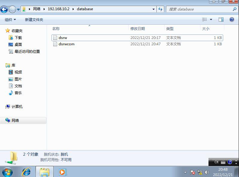Change view with the view mode icon
This screenshot has height=177, width=239.
(205, 19)
